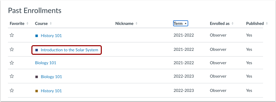Open History 101 from 2021-2022 term
276x102 pixels.
(51, 36)
